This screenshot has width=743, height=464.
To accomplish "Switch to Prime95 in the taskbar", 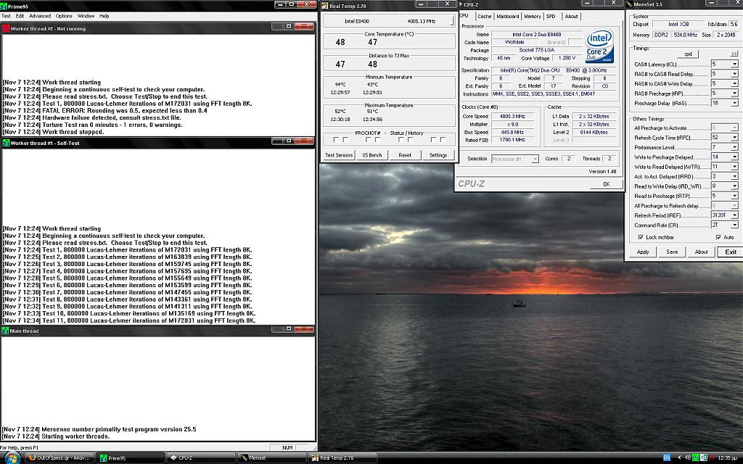I will tap(131, 458).
